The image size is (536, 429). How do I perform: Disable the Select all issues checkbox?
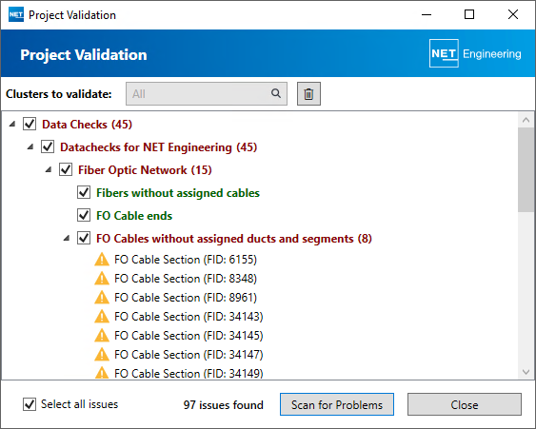(x=30, y=404)
